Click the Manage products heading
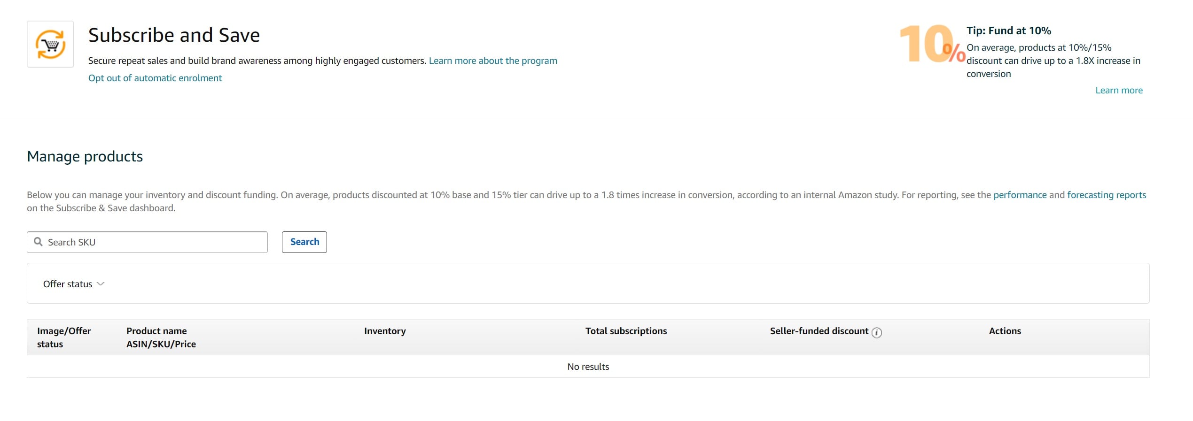The height and width of the screenshot is (421, 1193). [85, 156]
